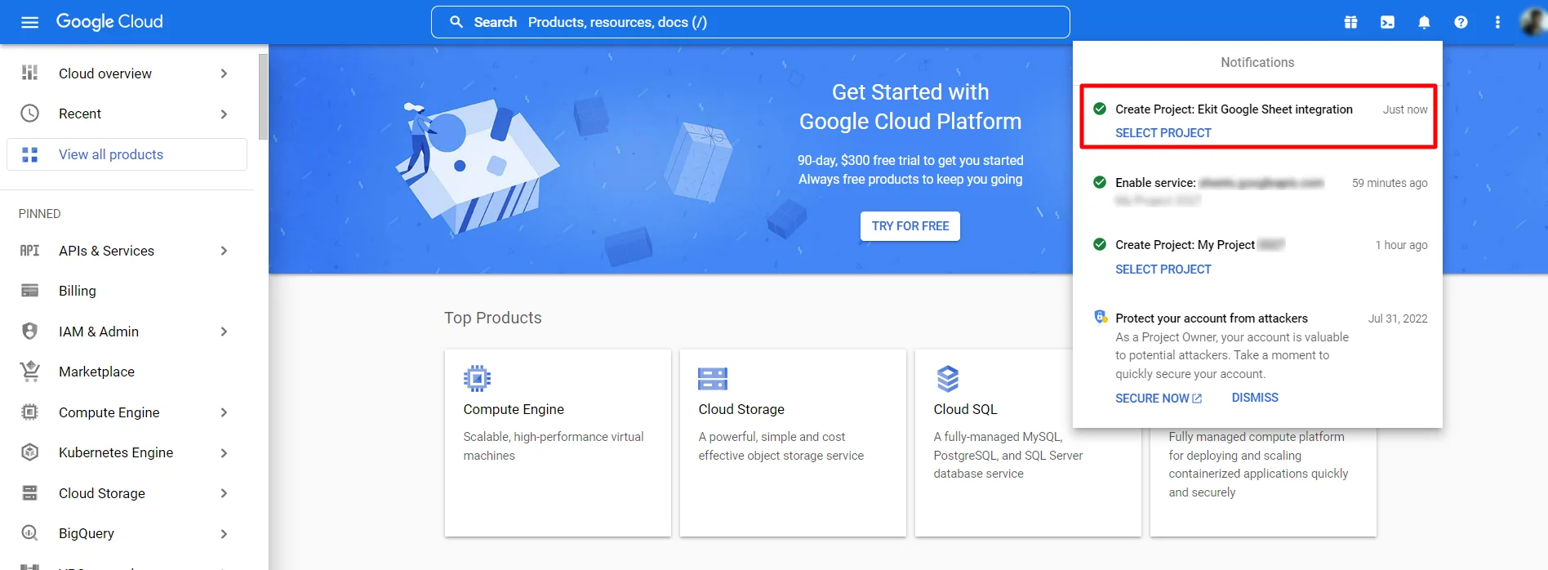Click the Top Products heading
The width and height of the screenshot is (1548, 570).
coord(492,318)
